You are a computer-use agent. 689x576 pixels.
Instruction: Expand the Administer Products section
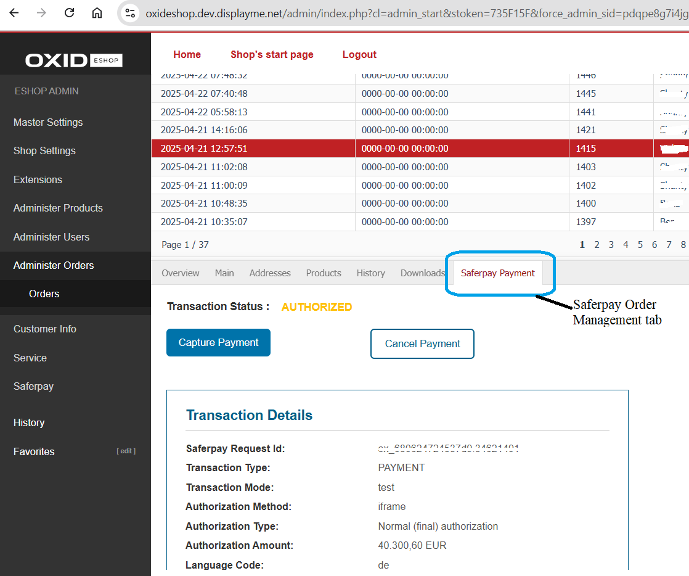click(x=58, y=208)
